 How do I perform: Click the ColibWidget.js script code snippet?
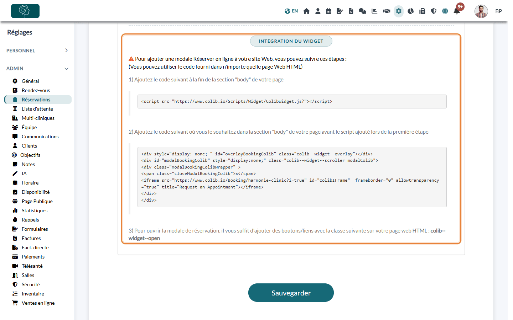(x=292, y=101)
